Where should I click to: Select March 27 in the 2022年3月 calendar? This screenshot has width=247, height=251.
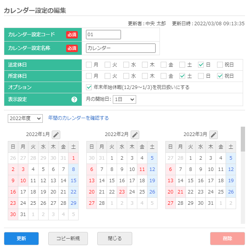pos(170,203)
